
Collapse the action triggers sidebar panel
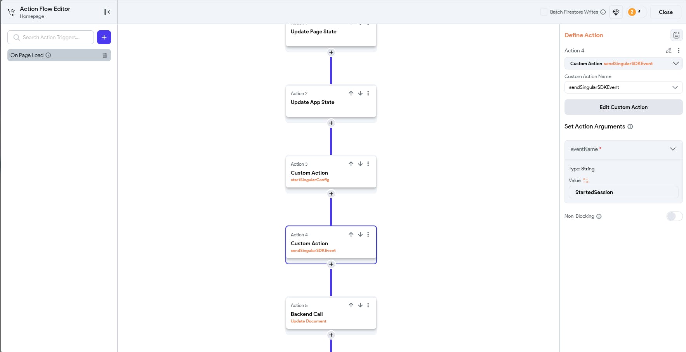[x=107, y=12]
